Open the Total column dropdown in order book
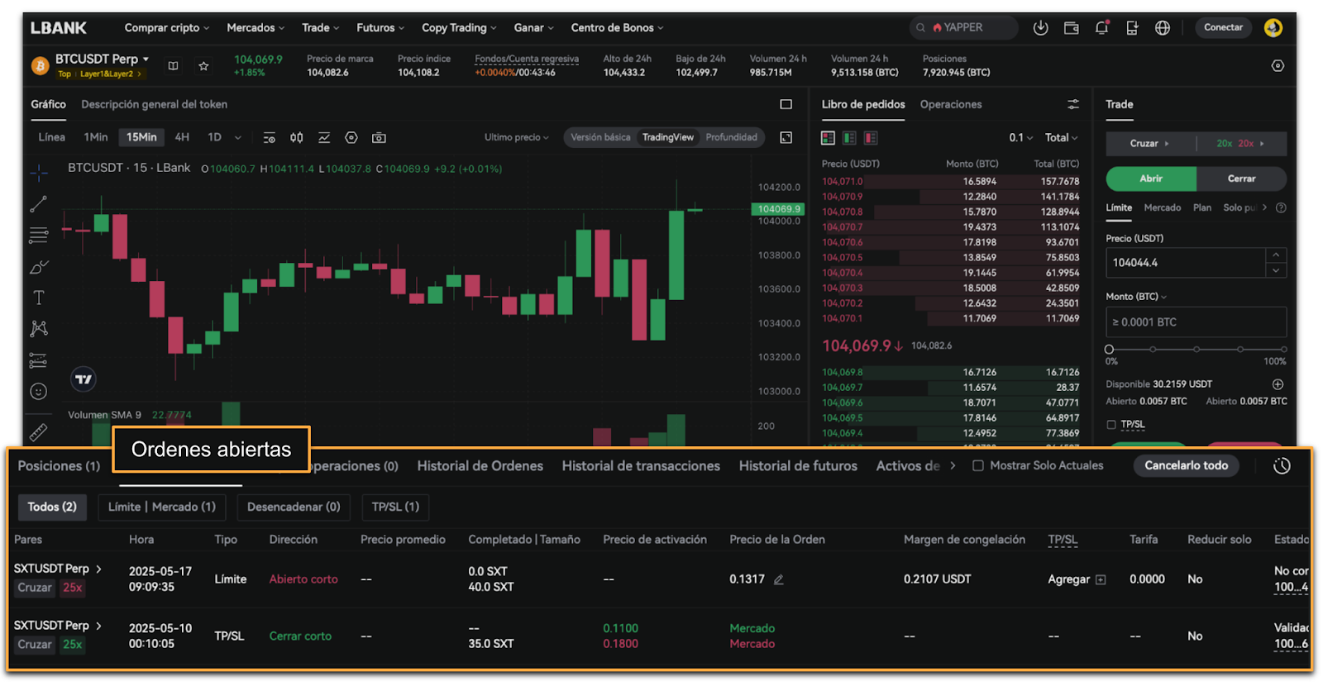 1062,138
